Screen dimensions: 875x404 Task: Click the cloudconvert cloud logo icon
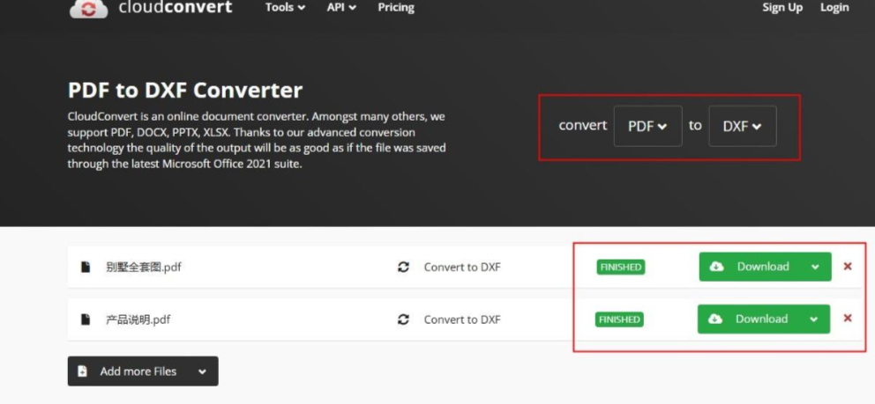(88, 8)
